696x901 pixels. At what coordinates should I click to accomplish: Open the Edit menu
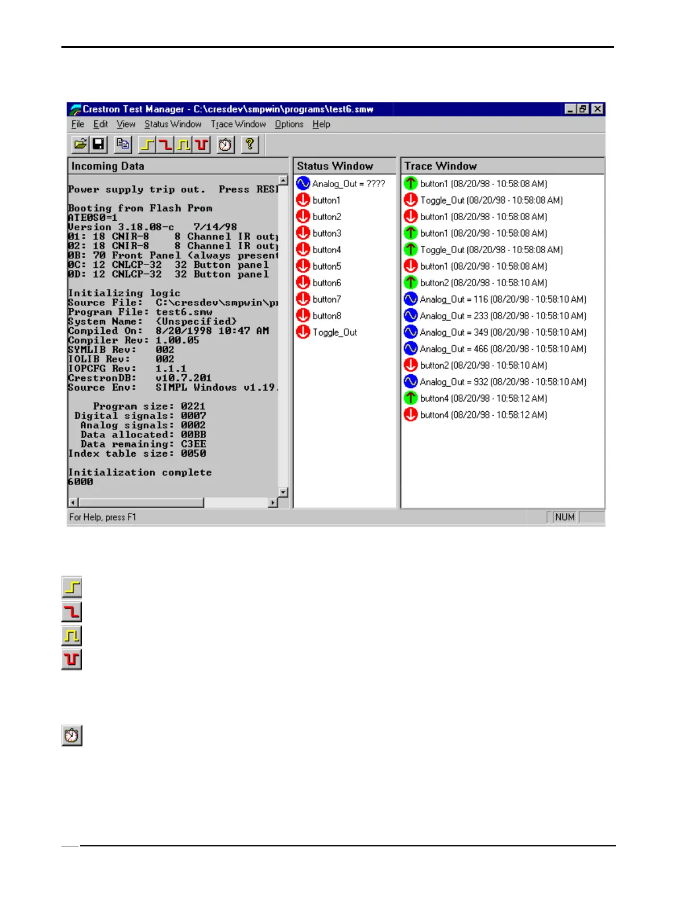pos(101,124)
